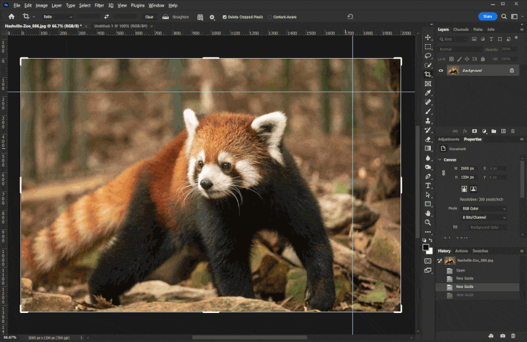Screen dimensions: 527x342
Task: Toggle lock transparent pixels
Action: (x=451, y=59)
